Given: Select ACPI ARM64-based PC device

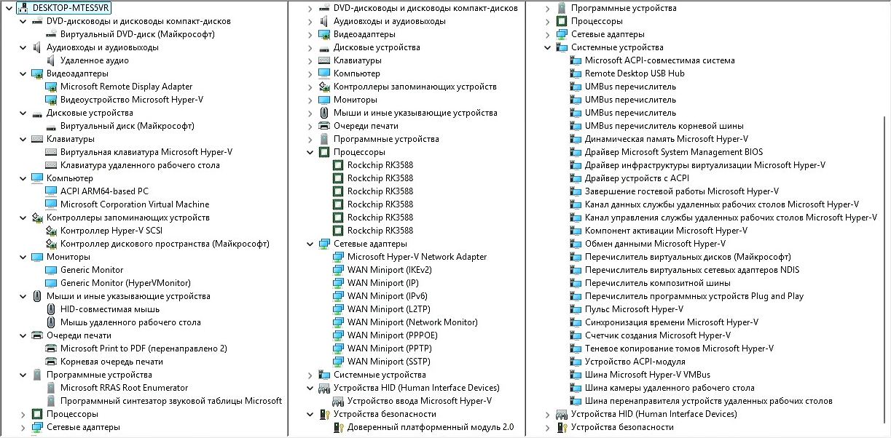Looking at the screenshot, I should coord(104,191).
